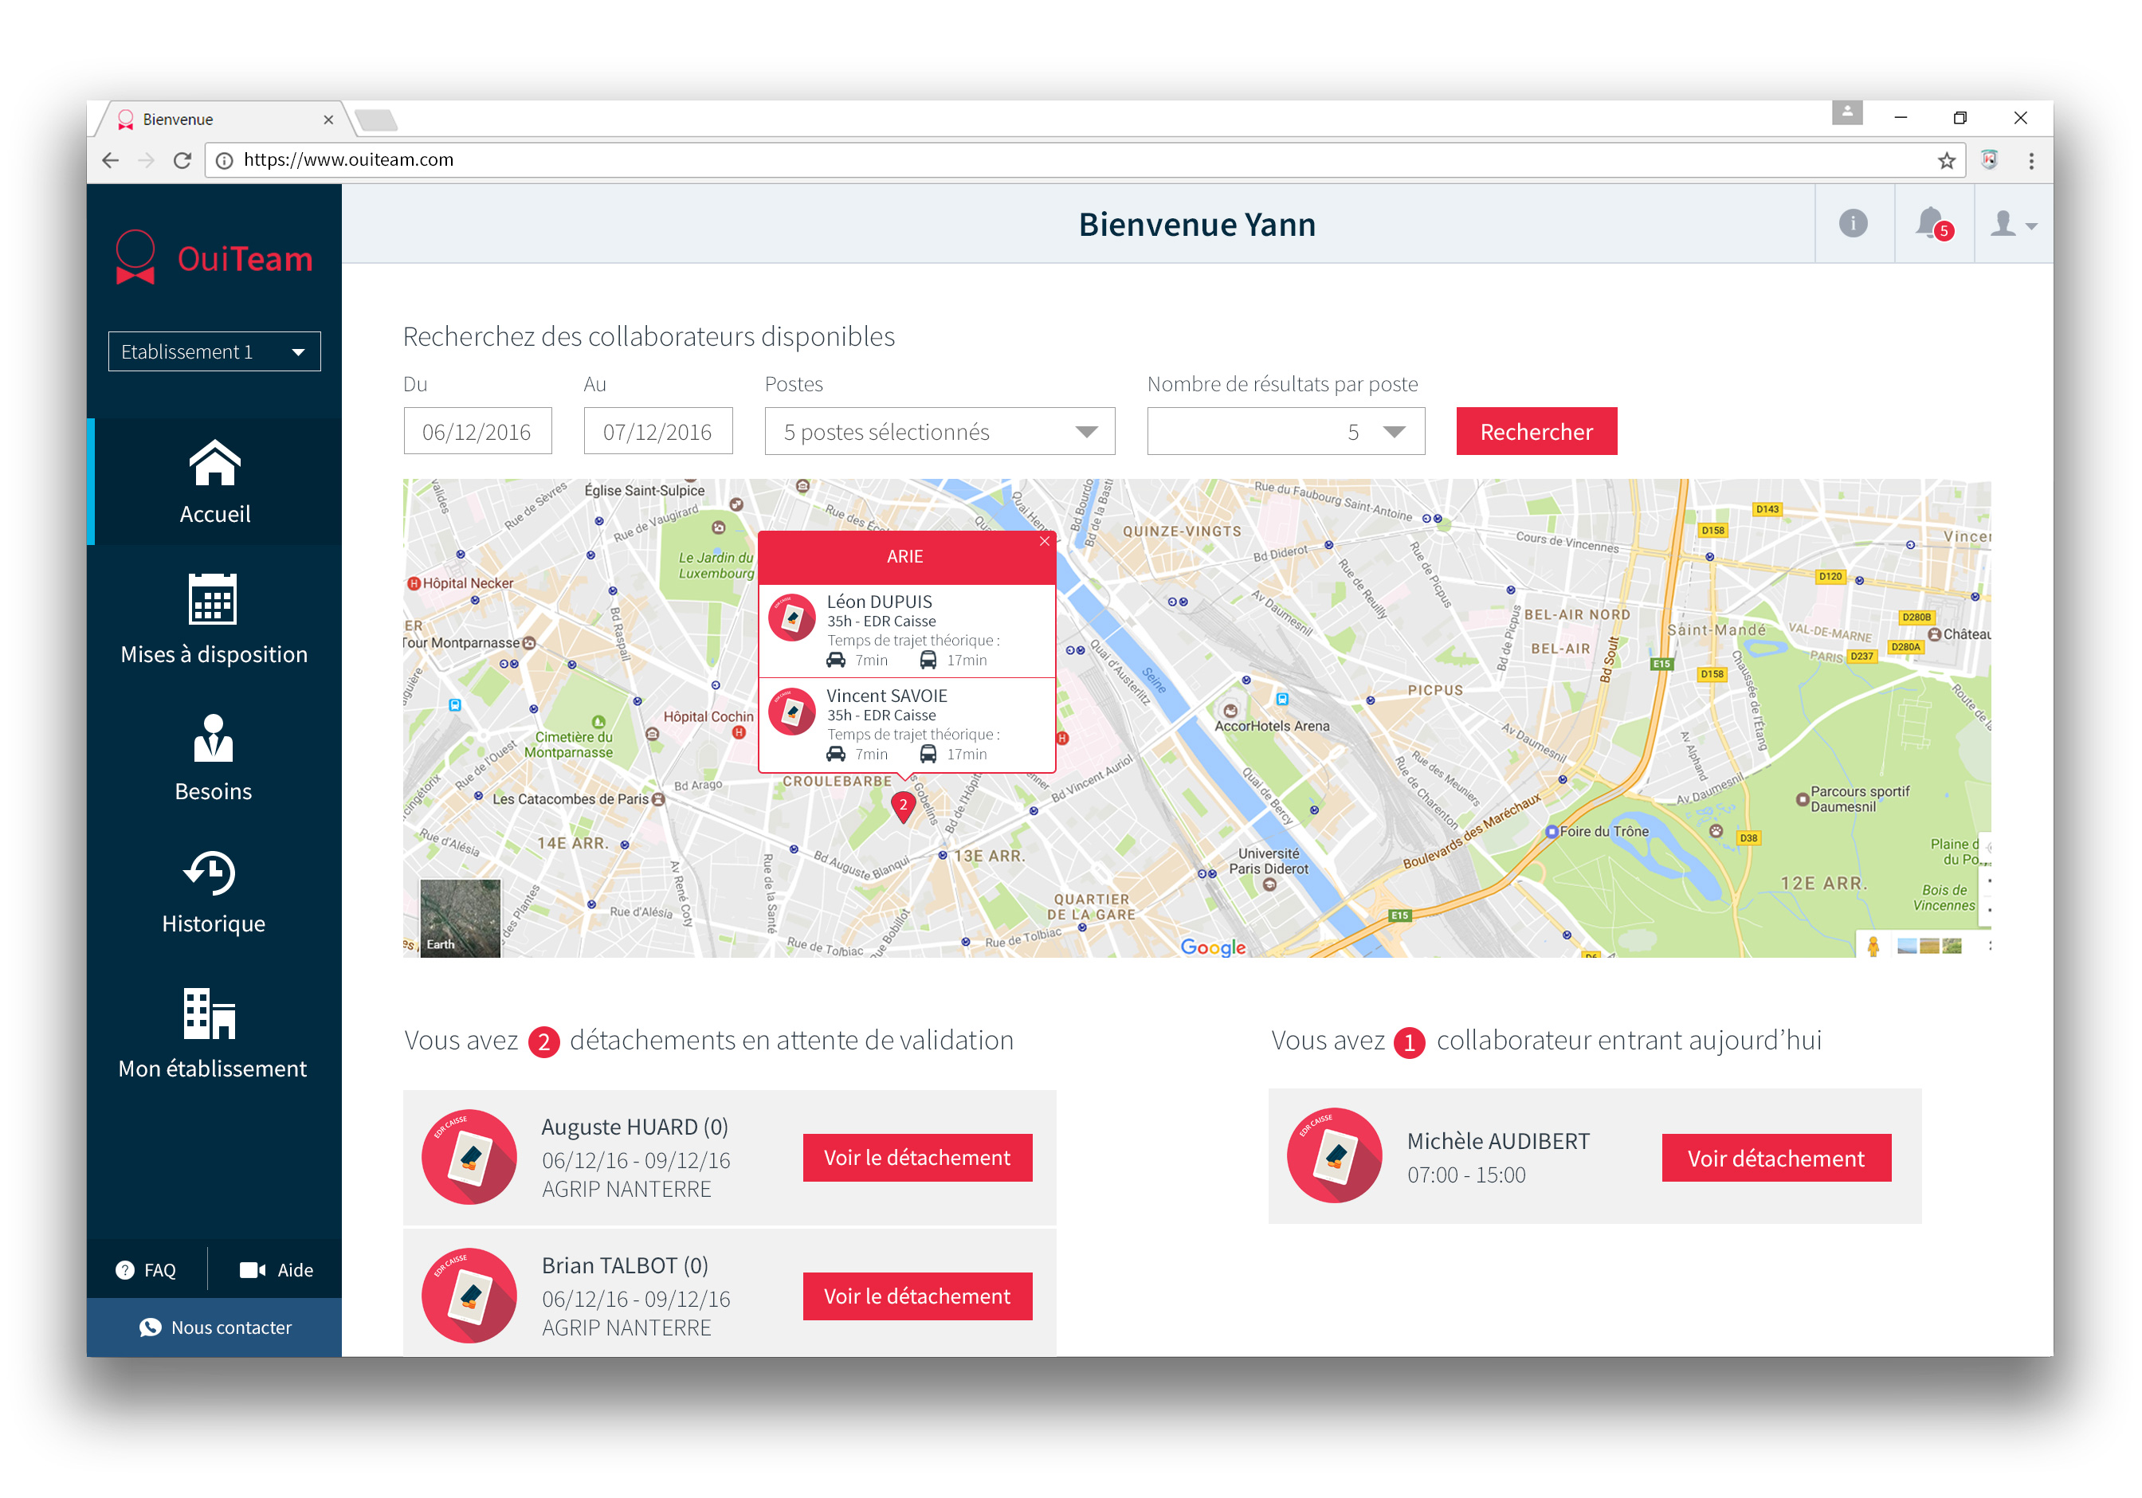Go to Mises à disposition
The image size is (2142, 1498).
(214, 618)
